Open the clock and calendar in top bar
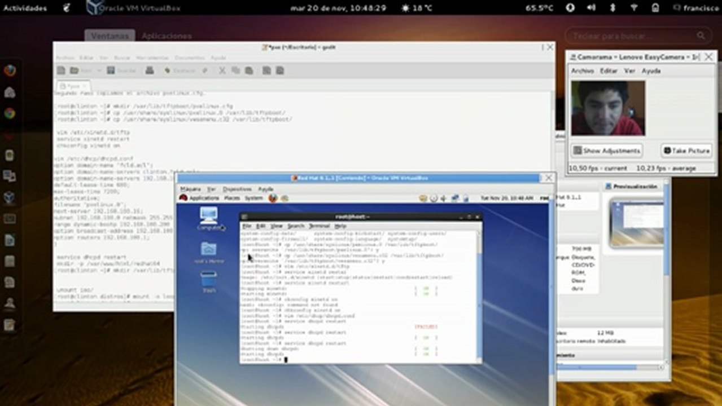 [338, 8]
